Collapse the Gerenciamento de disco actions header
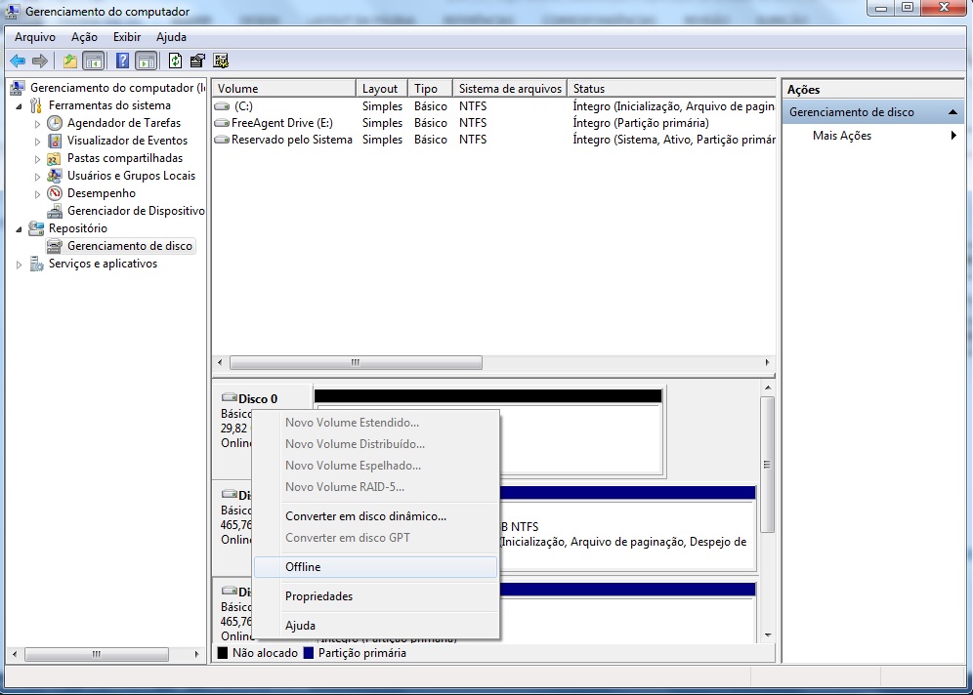This screenshot has width=973, height=695. pos(952,112)
